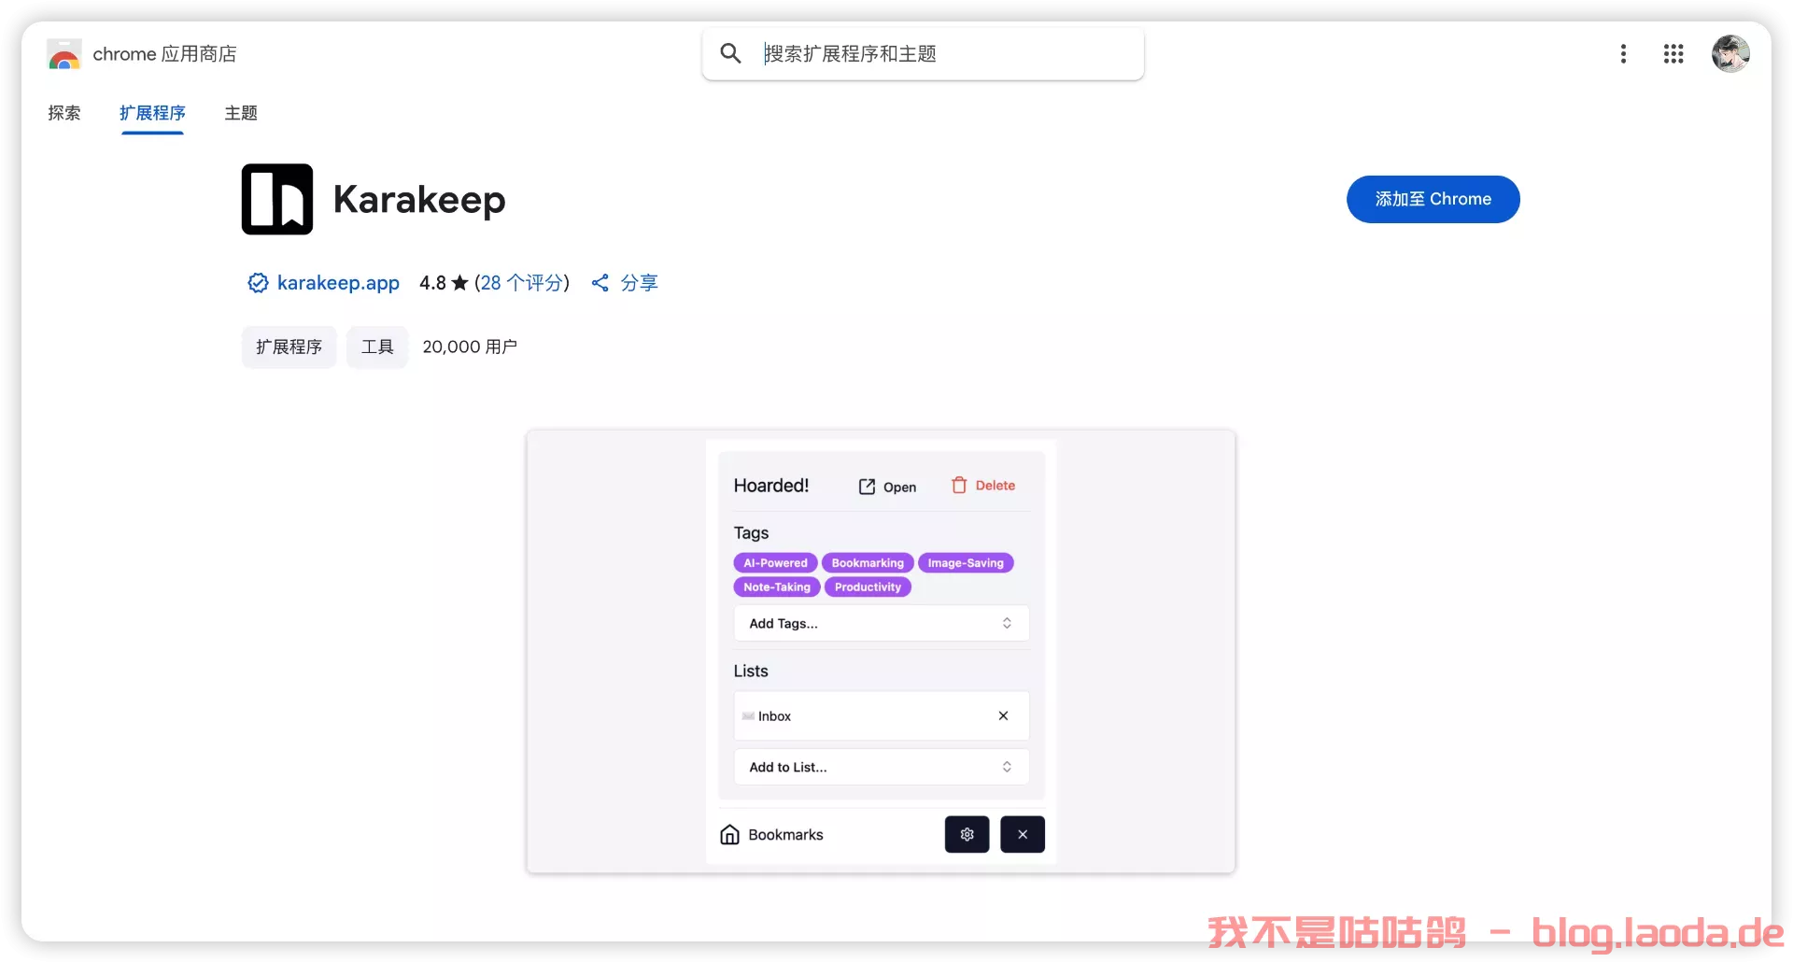Click the user profile avatar
Screen dimensions: 1793x962
1729,54
